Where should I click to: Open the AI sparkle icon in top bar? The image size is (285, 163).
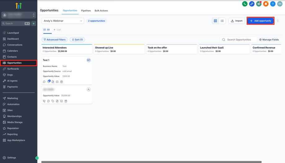pos(252,4)
